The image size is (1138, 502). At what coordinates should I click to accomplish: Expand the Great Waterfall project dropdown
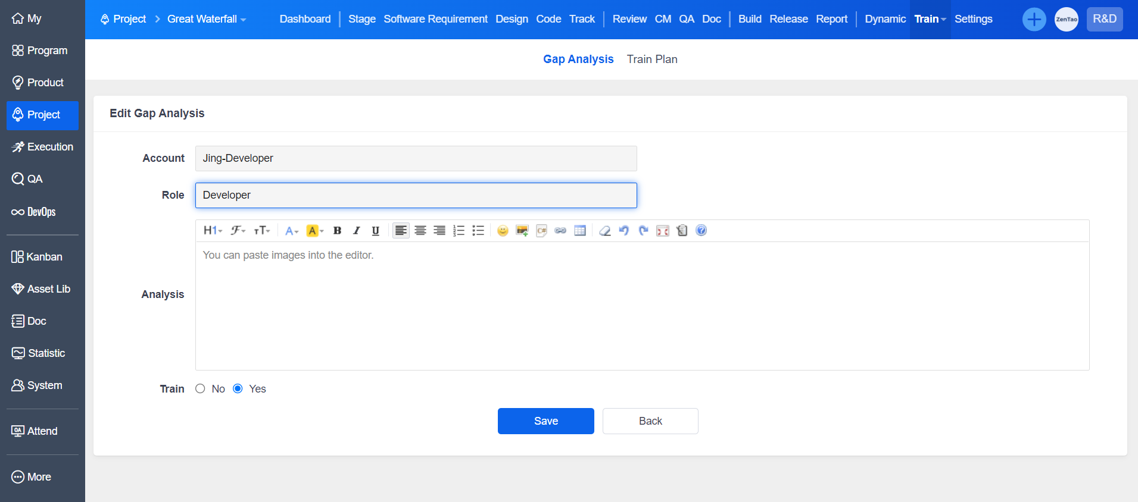pos(206,19)
